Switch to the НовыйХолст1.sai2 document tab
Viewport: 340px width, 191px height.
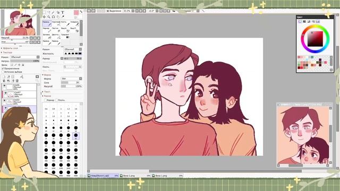(x=103, y=176)
